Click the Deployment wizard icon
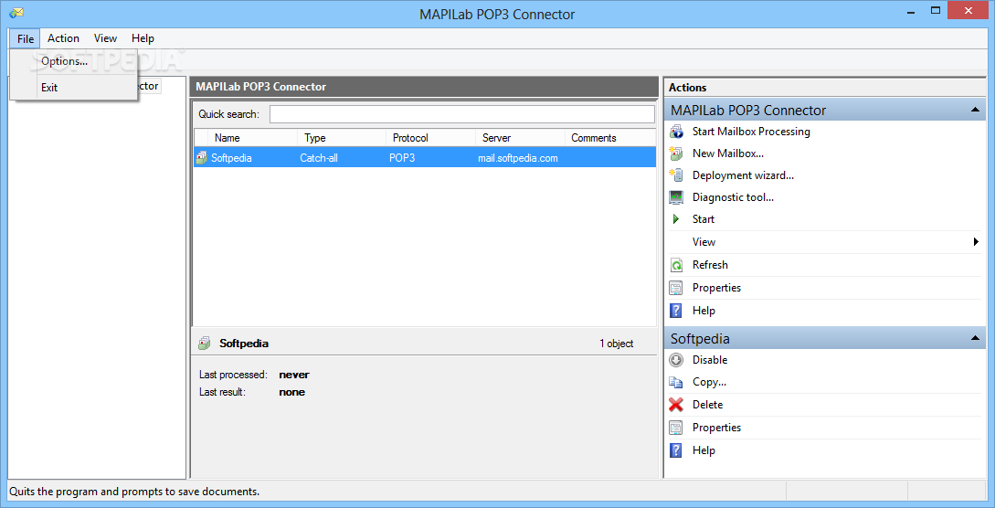The width and height of the screenshot is (995, 508). 676,175
